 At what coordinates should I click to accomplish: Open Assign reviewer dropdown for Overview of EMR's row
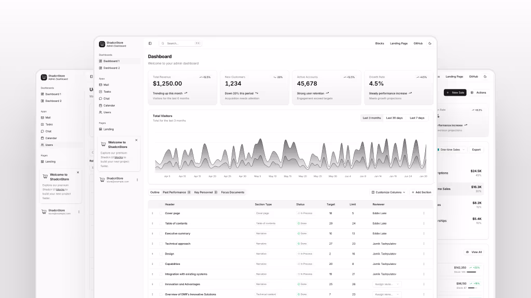[387, 294]
